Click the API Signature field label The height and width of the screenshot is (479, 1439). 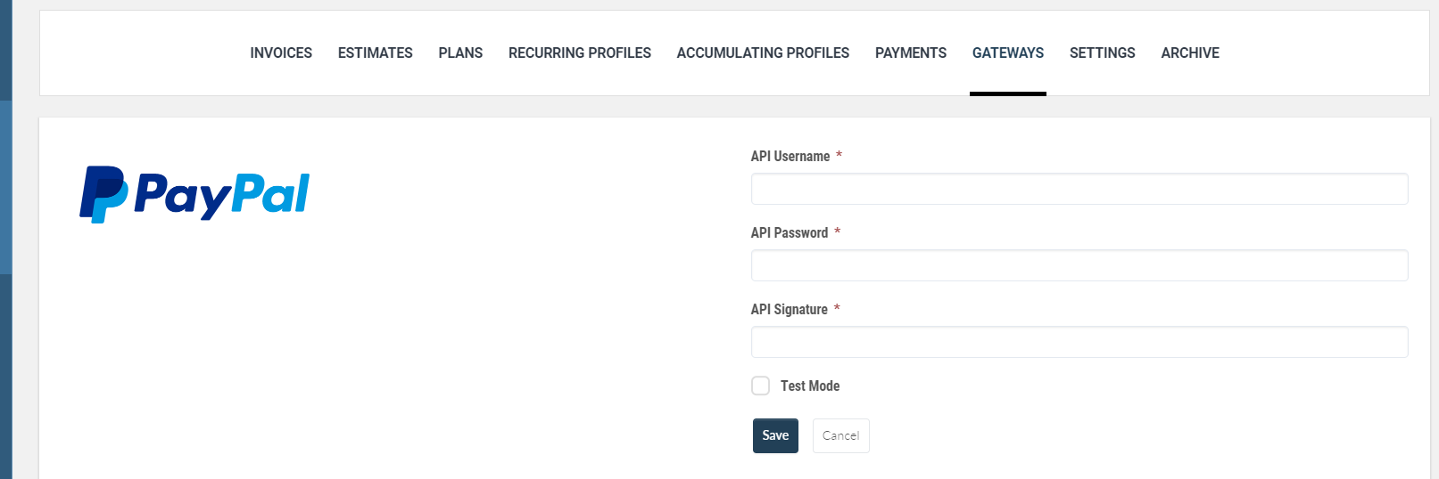point(790,309)
